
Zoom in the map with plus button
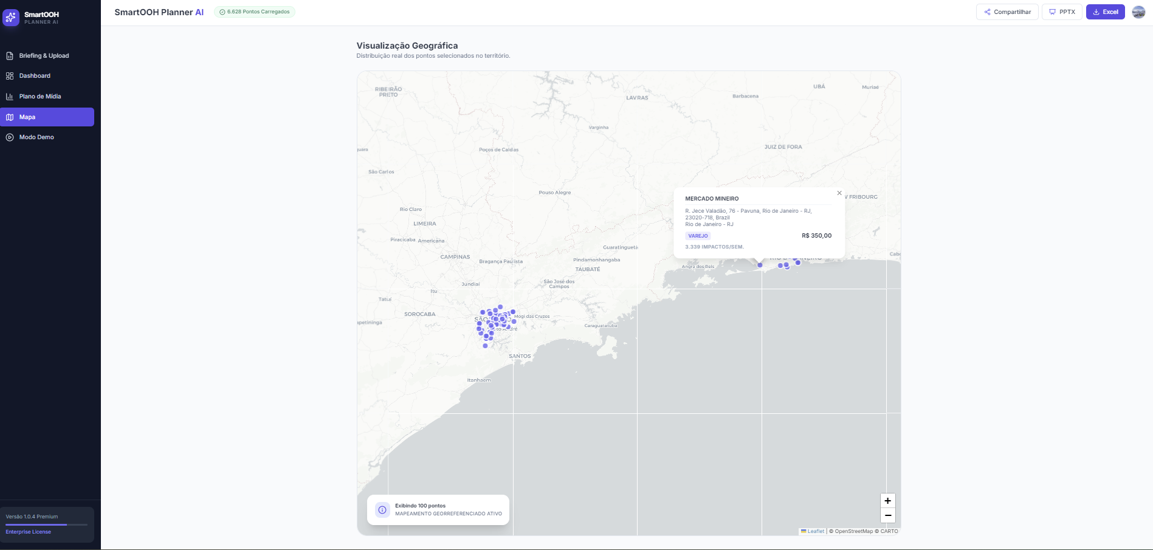tap(888, 501)
